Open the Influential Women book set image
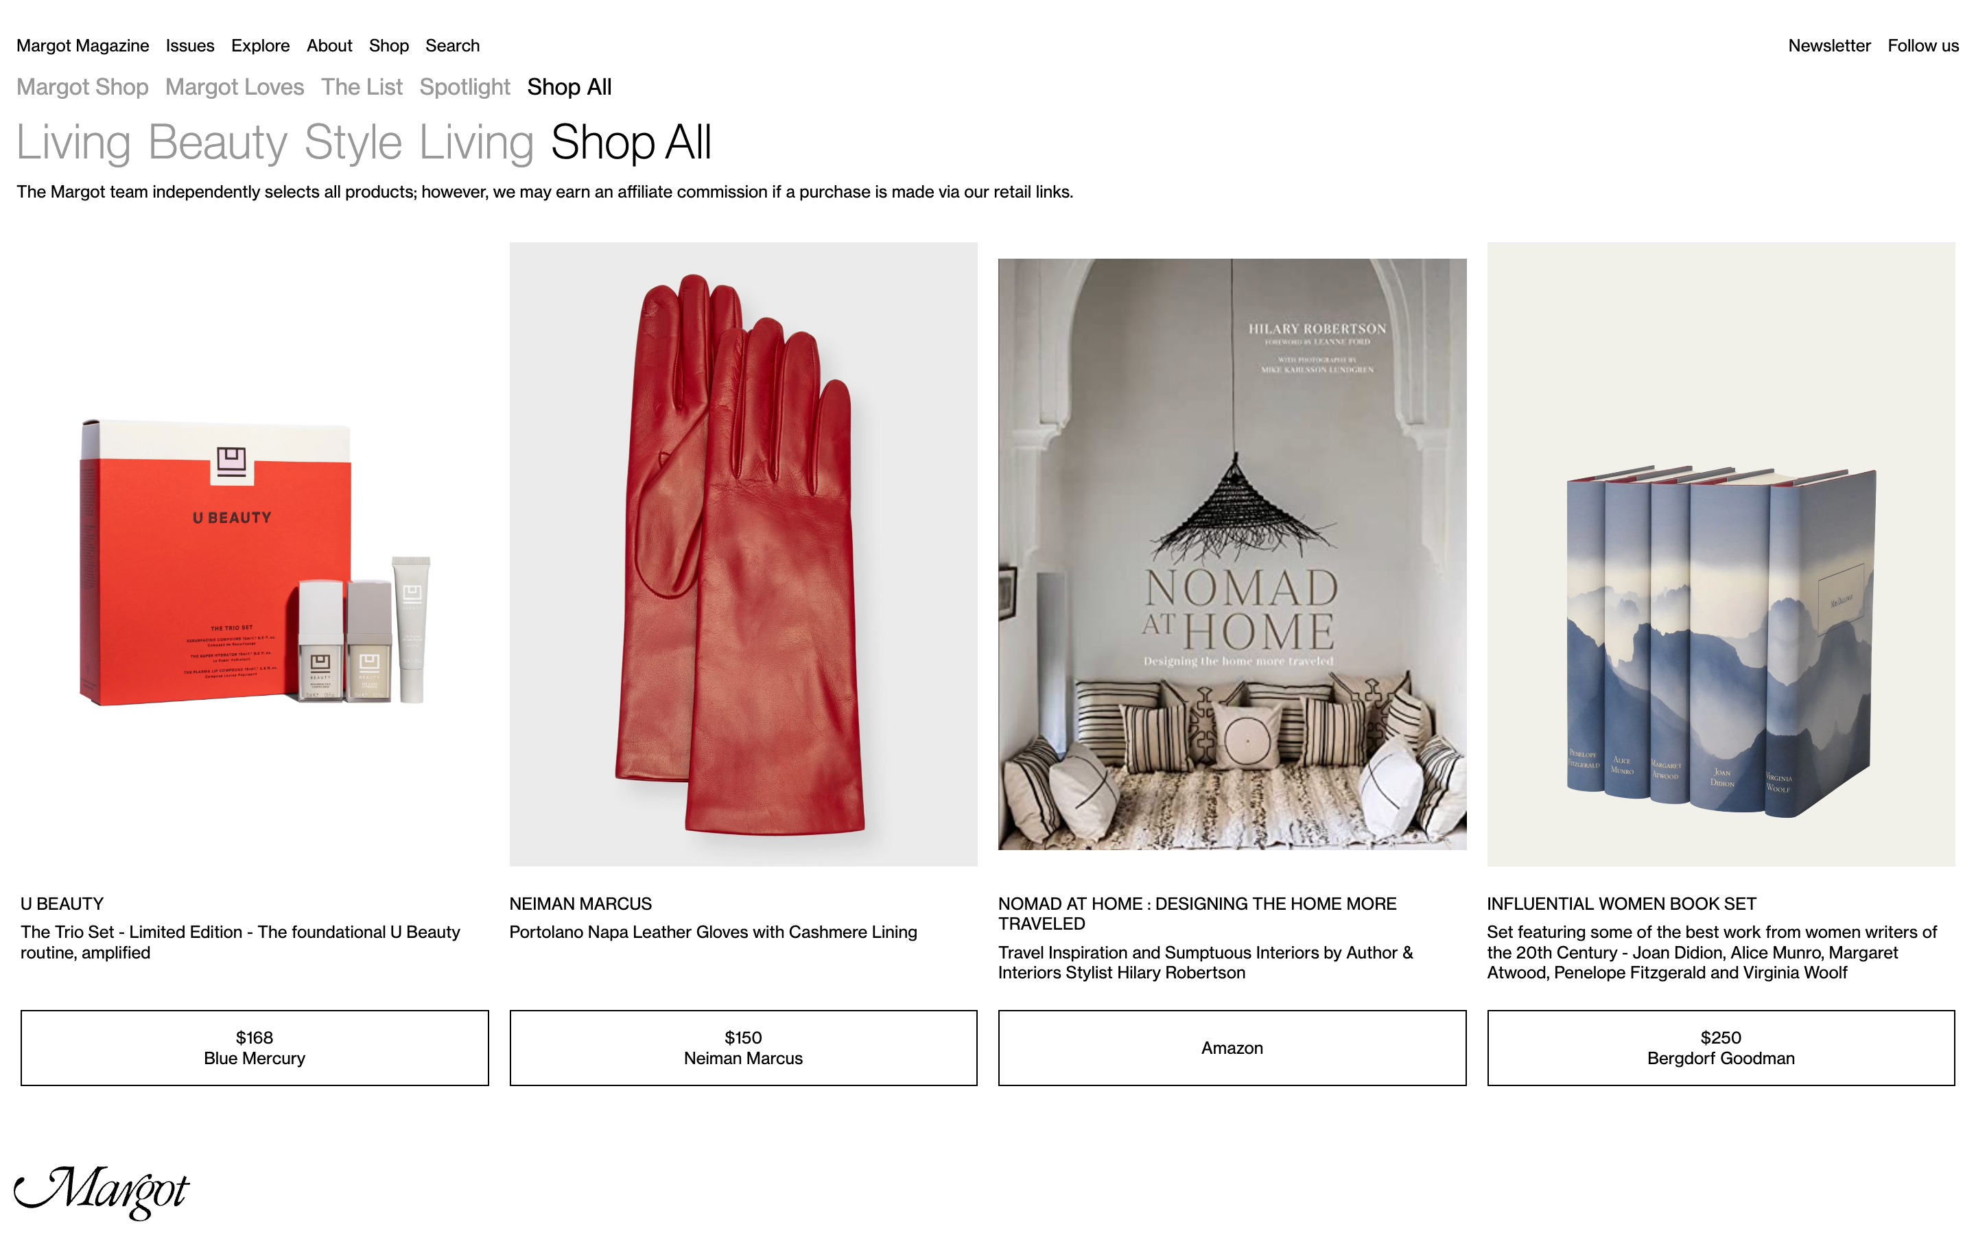The image size is (1976, 1235). 1721,554
